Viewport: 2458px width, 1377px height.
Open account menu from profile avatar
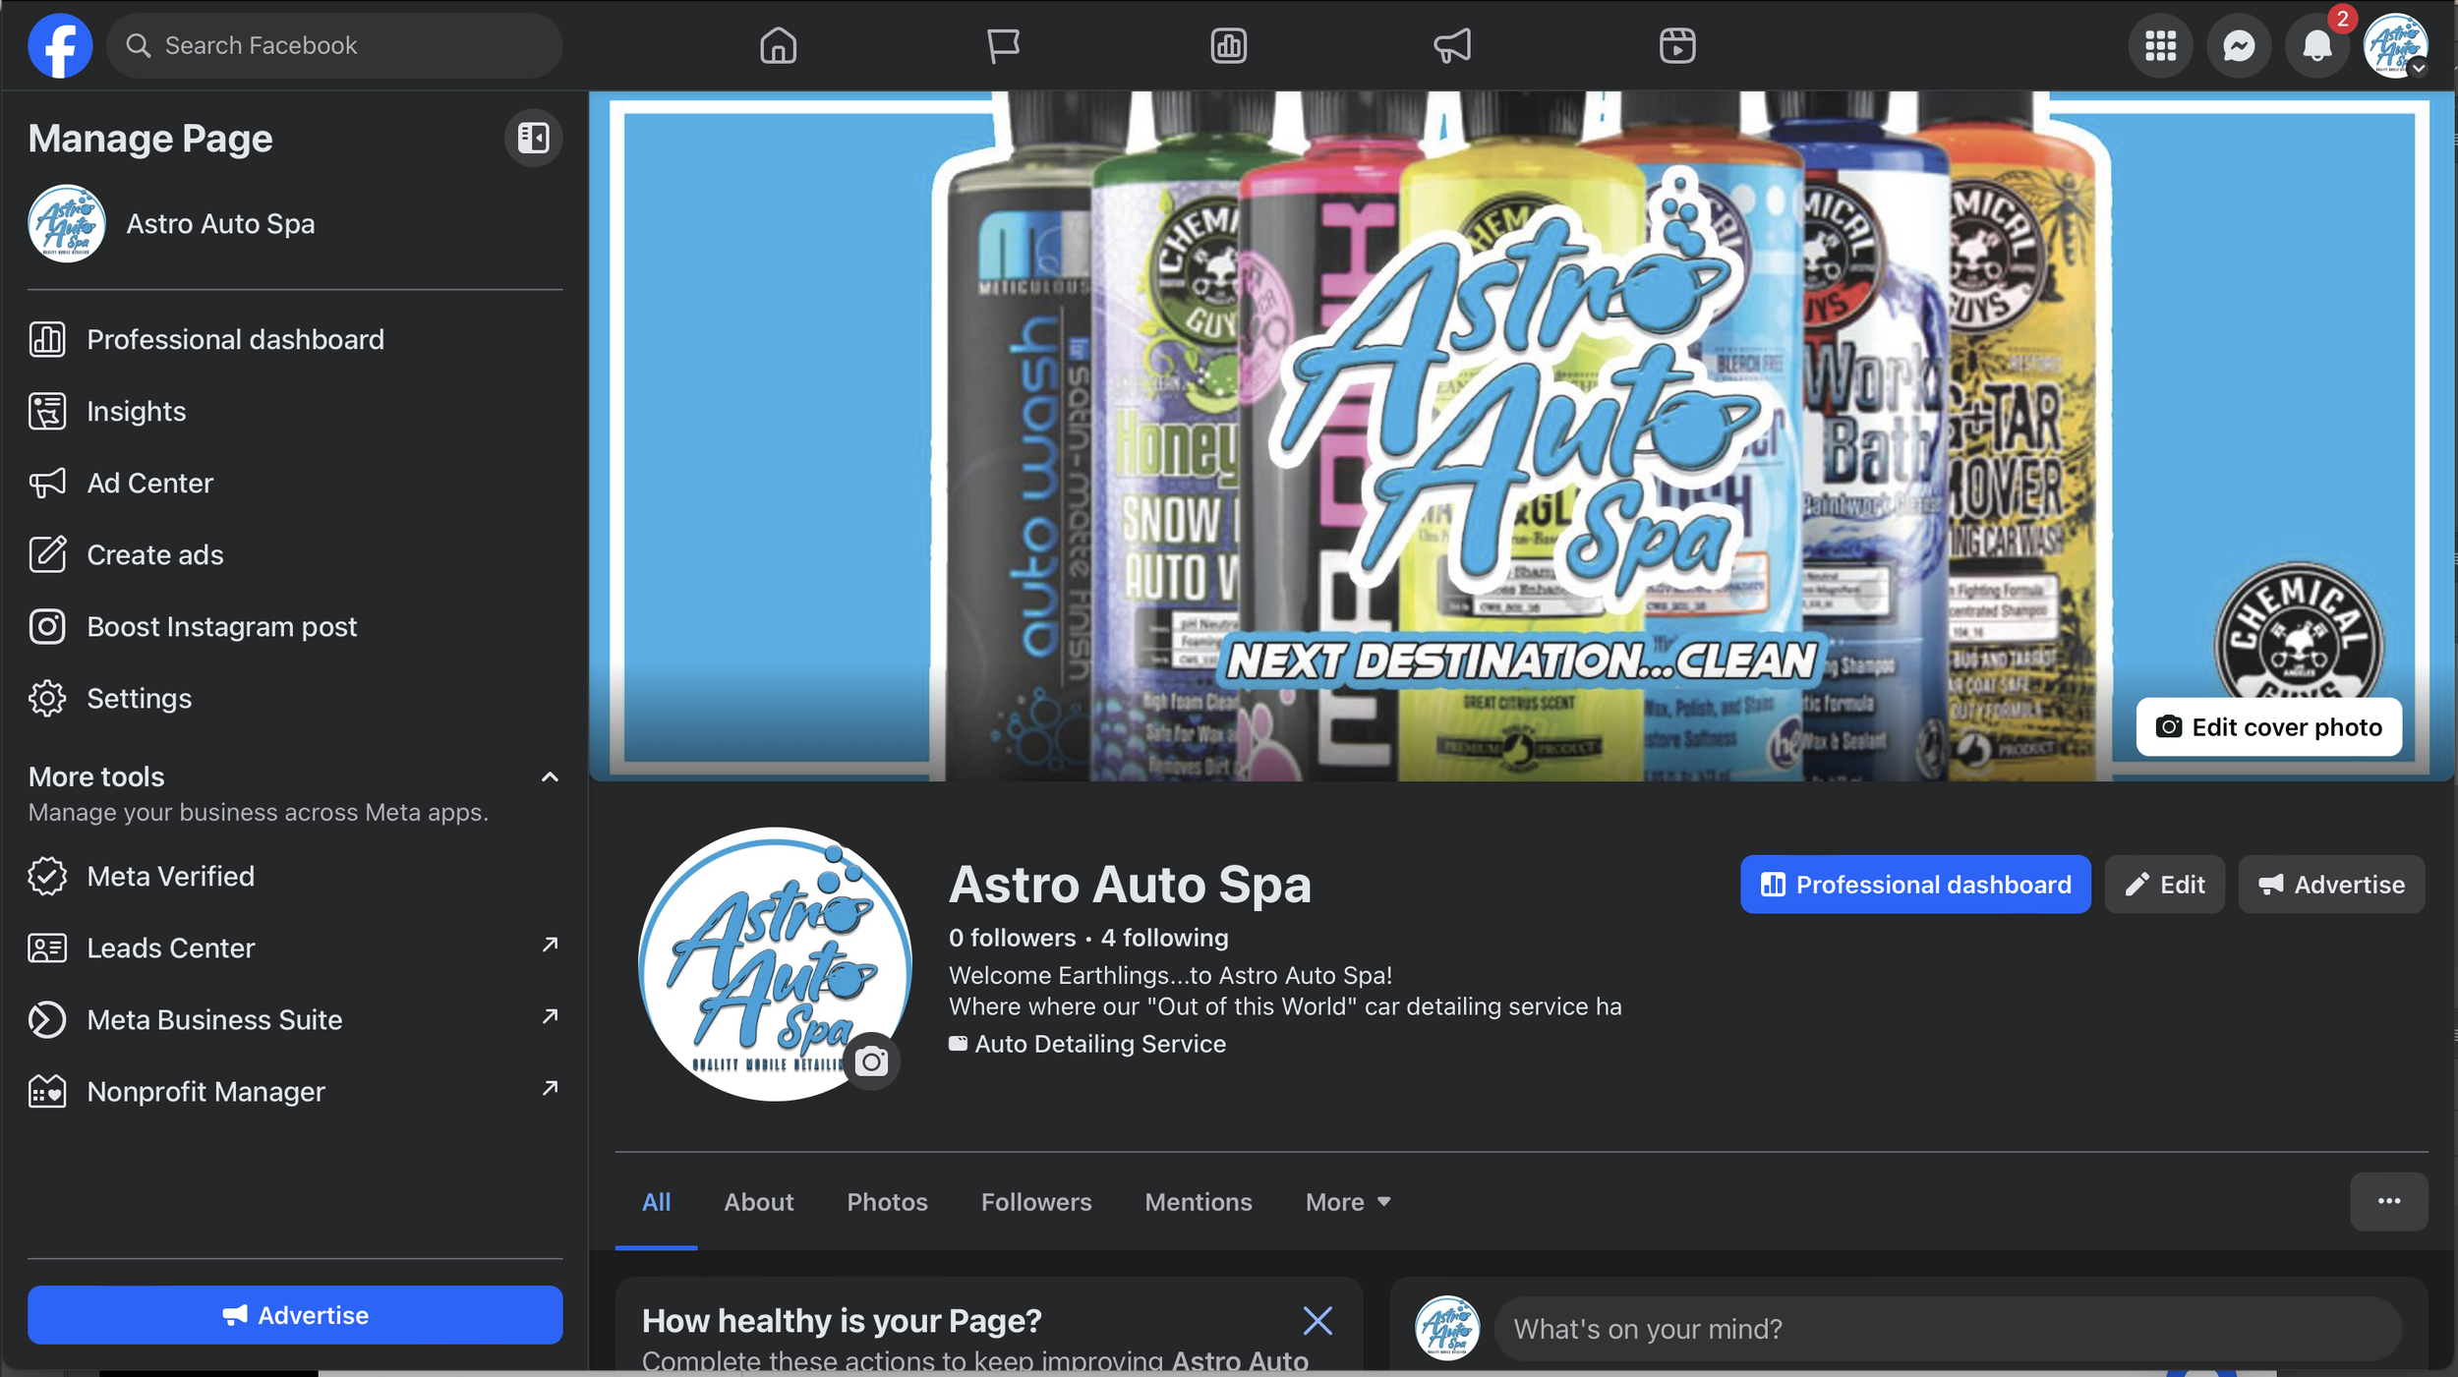point(2395,45)
